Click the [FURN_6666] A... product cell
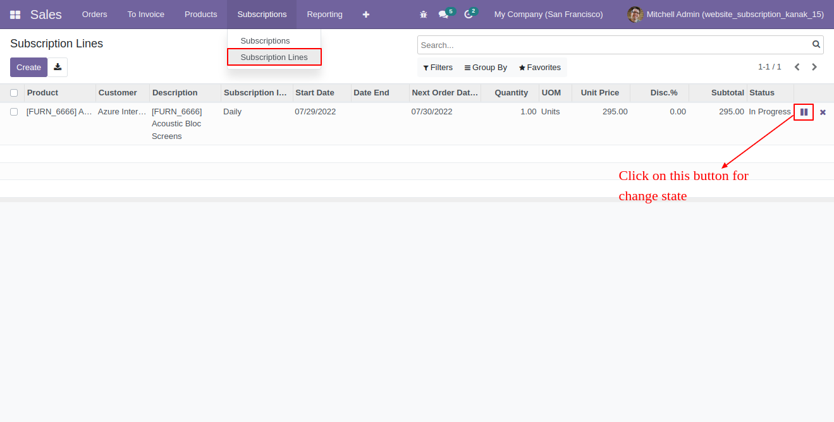Screen dimensions: 834x422 59,112
